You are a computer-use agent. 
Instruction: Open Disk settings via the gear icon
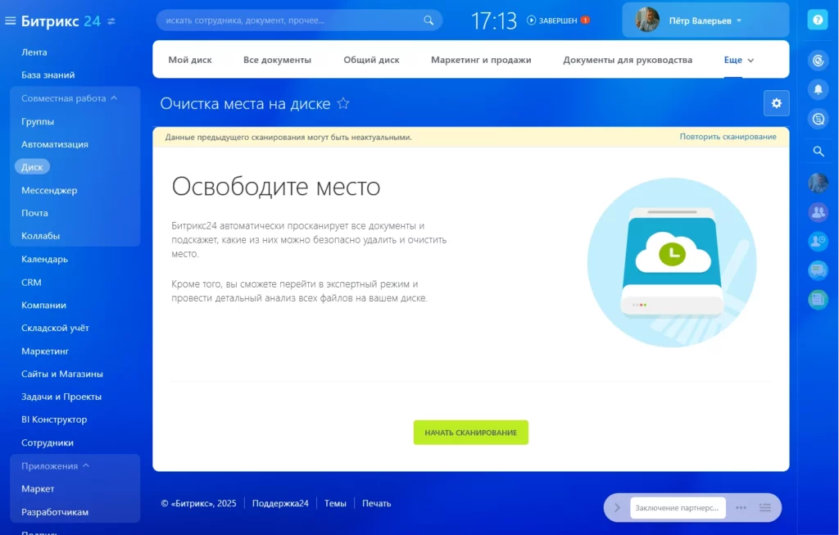tap(775, 102)
